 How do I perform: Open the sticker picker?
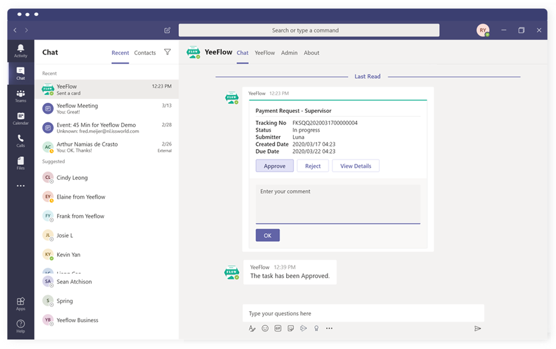click(x=291, y=328)
